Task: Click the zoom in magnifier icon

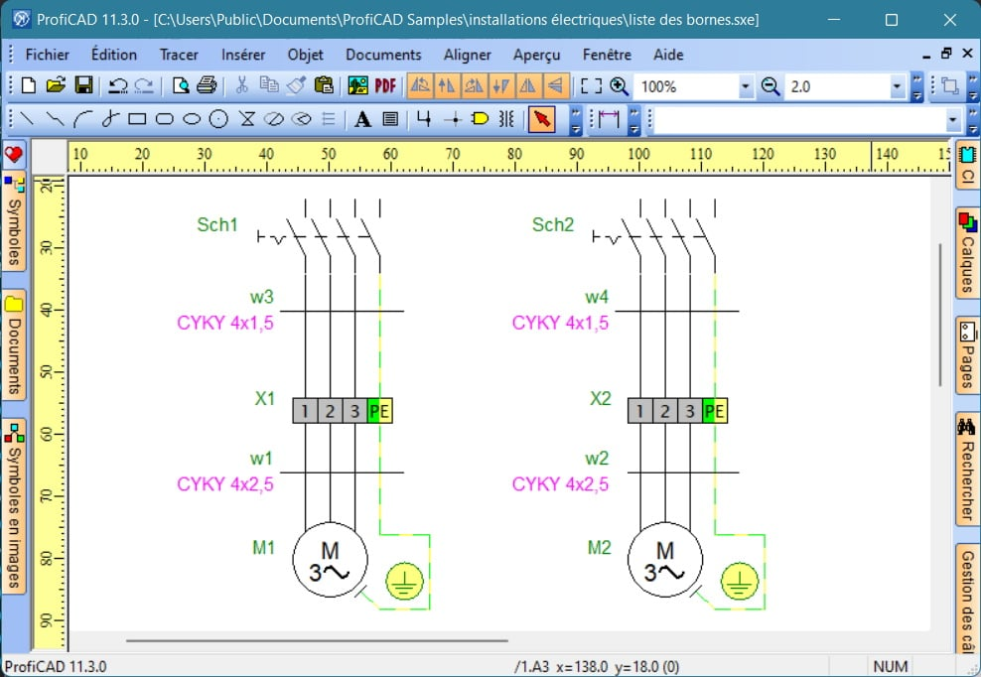Action: pyautogui.click(x=619, y=85)
